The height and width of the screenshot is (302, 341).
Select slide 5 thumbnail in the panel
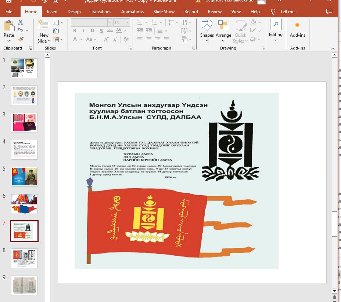click(x=24, y=177)
